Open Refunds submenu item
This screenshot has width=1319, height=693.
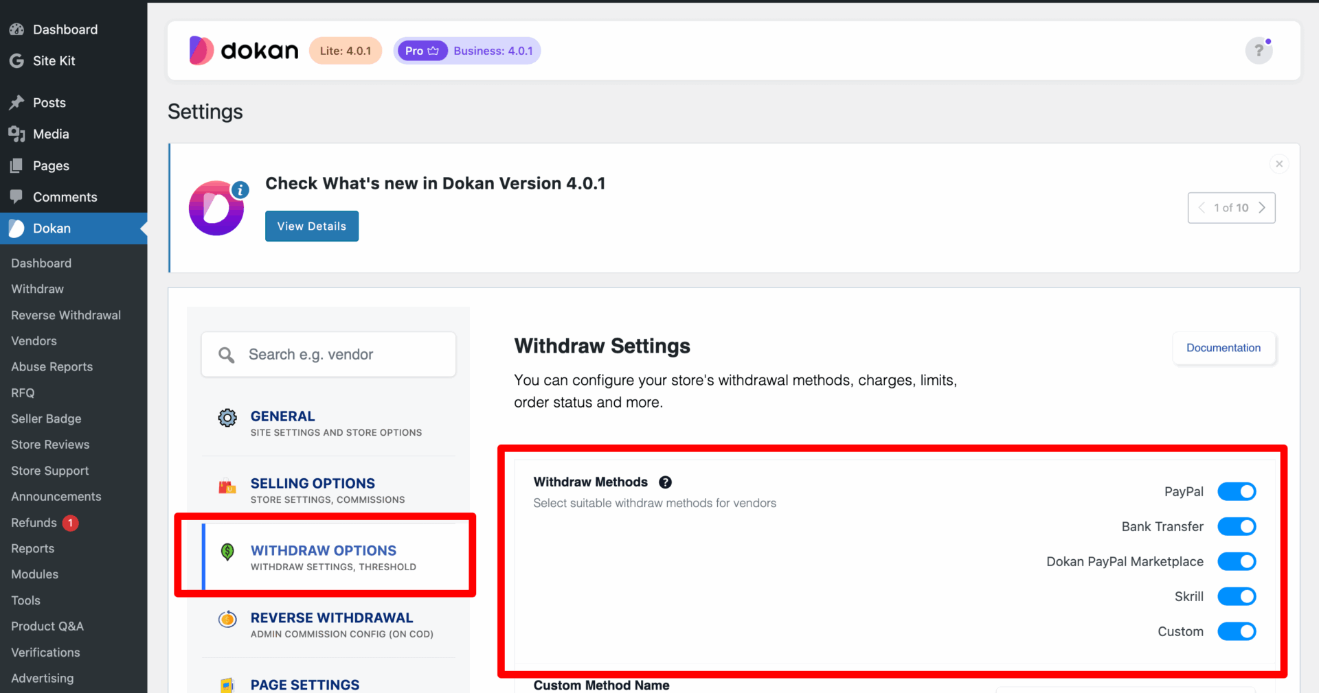click(34, 523)
